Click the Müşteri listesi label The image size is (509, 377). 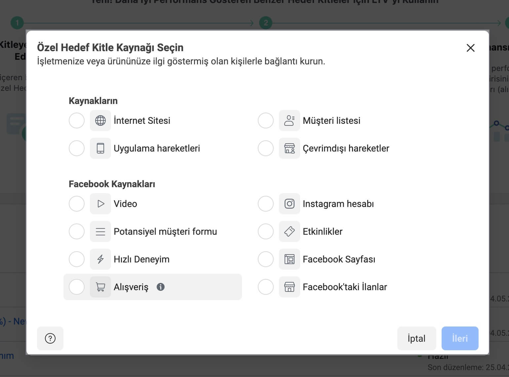[332, 120]
